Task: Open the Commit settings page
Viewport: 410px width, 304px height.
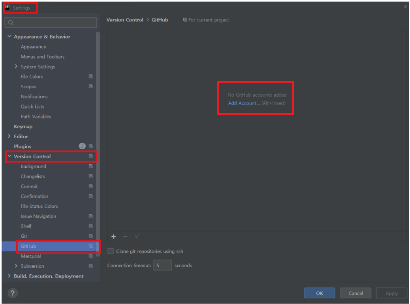Action: coord(29,186)
